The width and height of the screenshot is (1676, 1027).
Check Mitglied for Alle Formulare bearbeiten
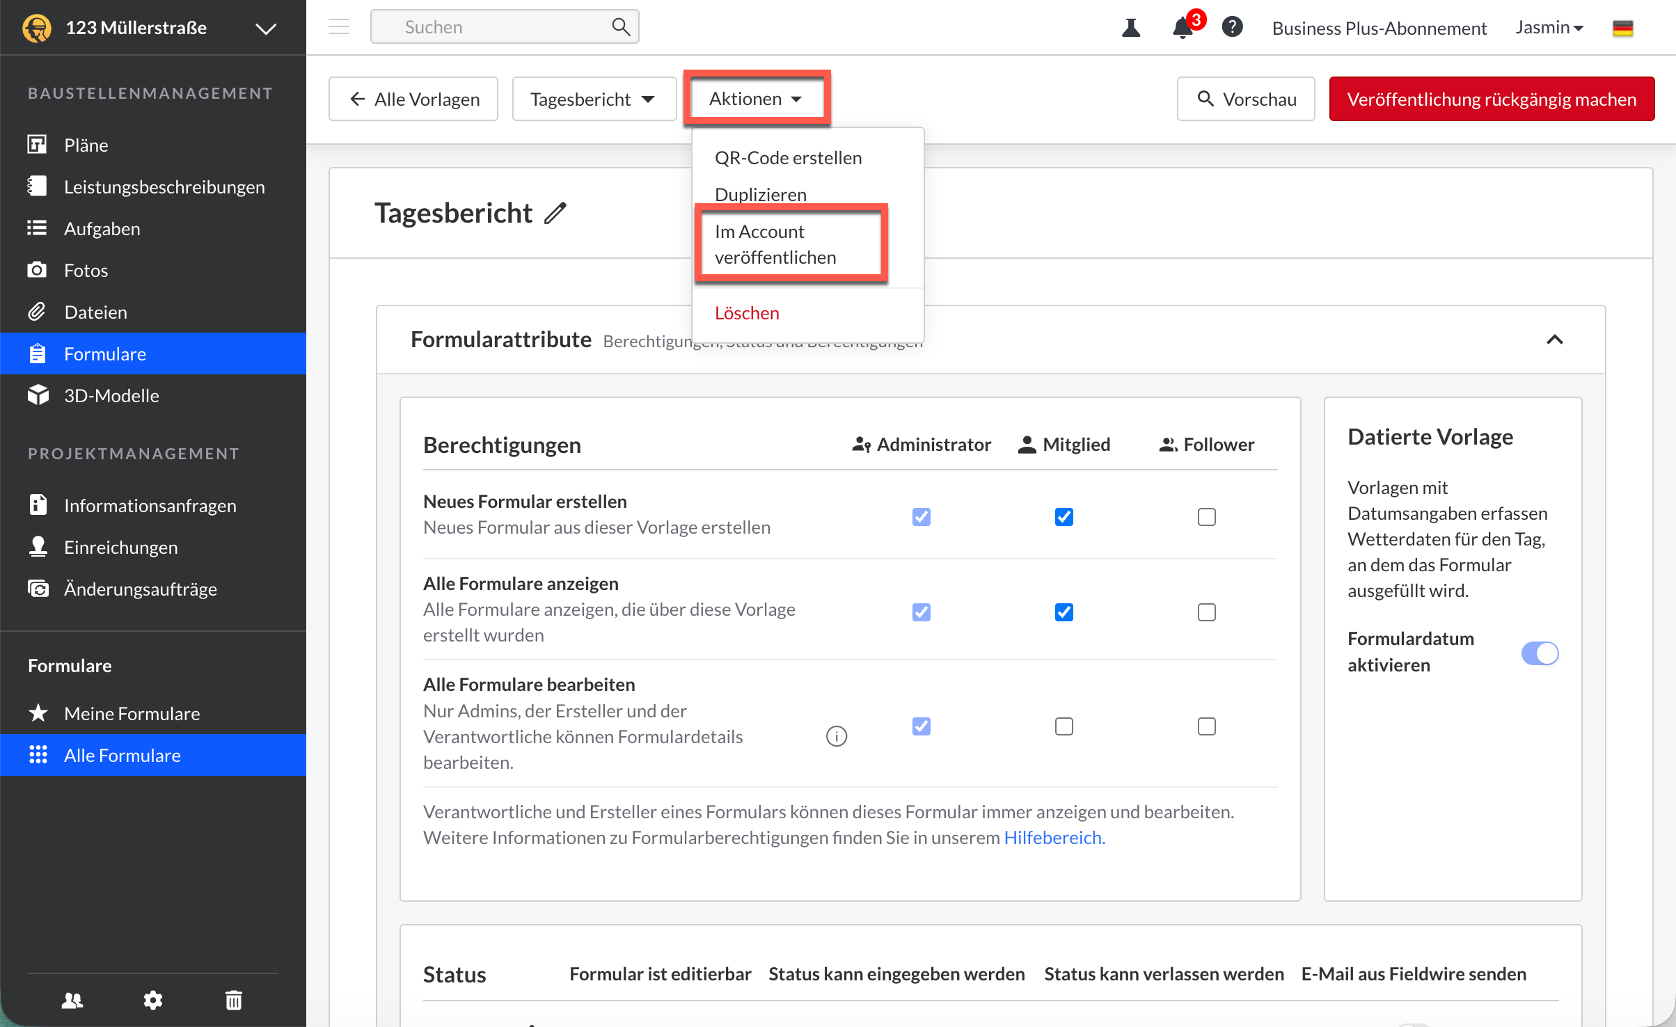[1064, 726]
